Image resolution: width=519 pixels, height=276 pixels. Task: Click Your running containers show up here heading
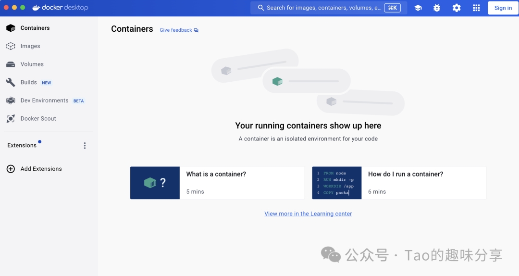click(x=308, y=125)
